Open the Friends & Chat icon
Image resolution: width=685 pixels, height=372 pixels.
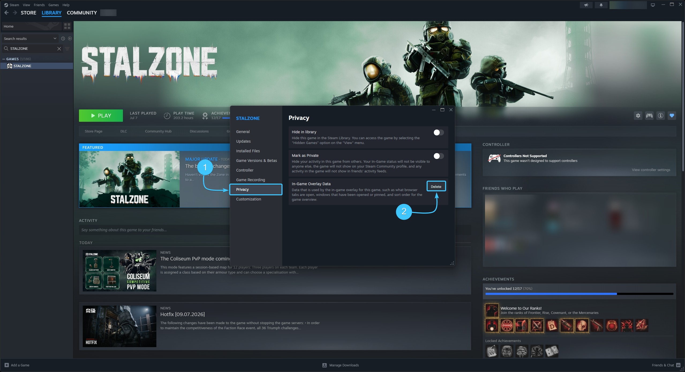click(678, 365)
